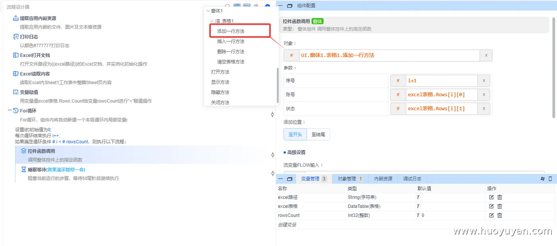557x246 pixels.
Task: Select 至结尾 add position
Action: [x=318, y=135]
